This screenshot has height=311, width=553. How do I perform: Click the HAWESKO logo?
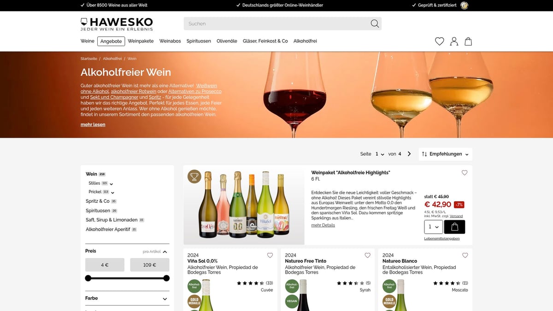click(117, 24)
